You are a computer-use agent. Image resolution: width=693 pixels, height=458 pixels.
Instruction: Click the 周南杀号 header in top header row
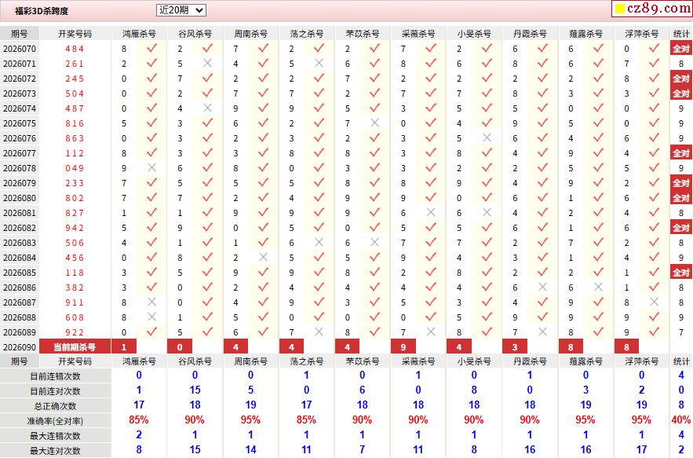coord(250,34)
